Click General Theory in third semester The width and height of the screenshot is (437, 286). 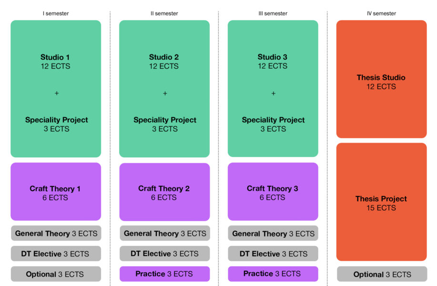273,233
